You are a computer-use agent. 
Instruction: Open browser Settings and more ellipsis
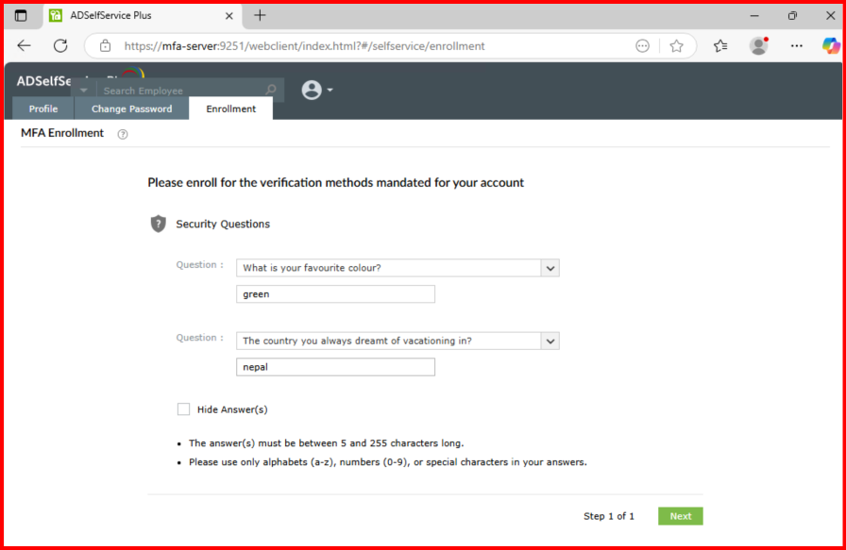796,45
